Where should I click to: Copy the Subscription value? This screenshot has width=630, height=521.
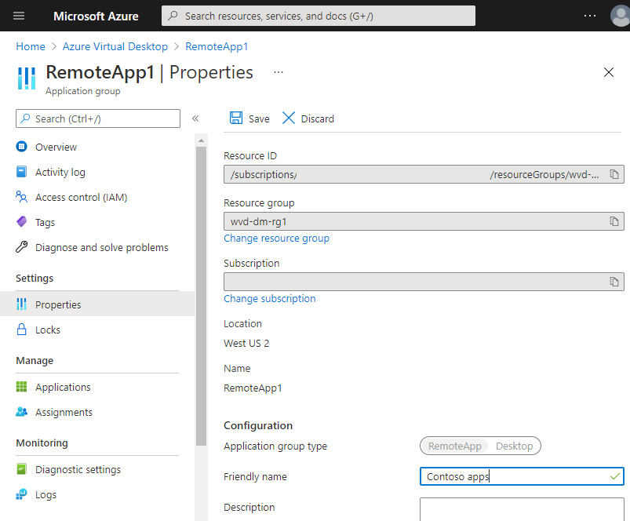614,282
